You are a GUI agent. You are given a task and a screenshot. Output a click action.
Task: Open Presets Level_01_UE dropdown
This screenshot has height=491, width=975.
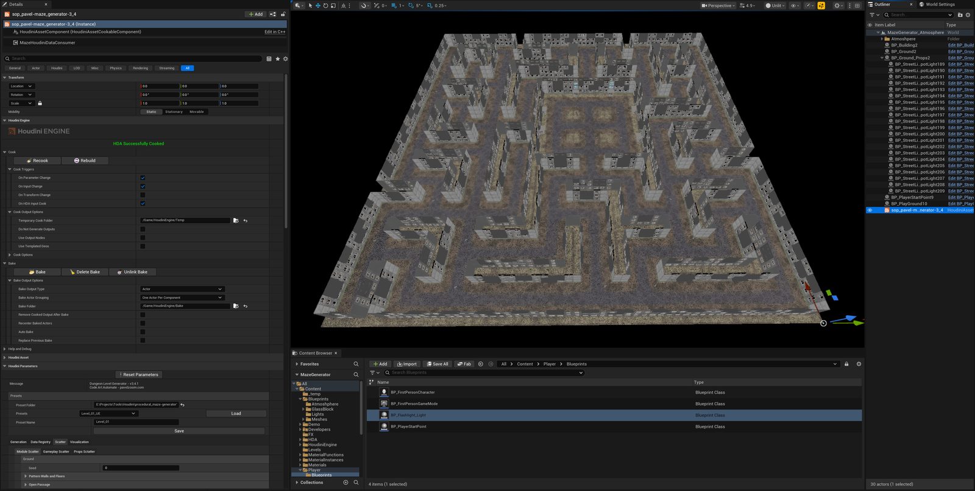coord(108,413)
